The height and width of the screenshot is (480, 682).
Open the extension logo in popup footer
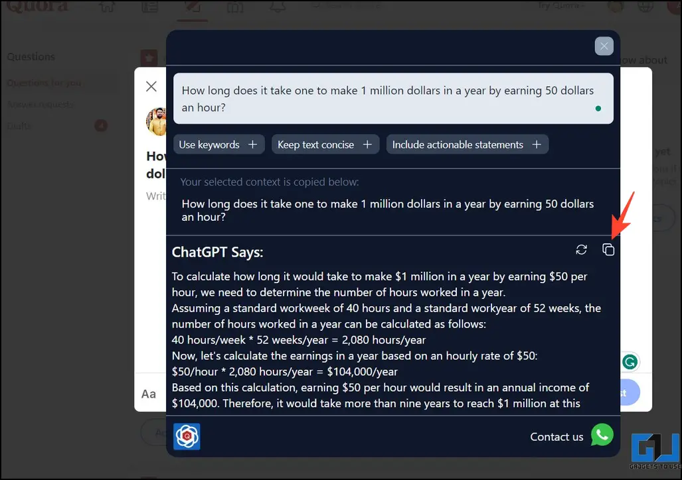tap(187, 436)
